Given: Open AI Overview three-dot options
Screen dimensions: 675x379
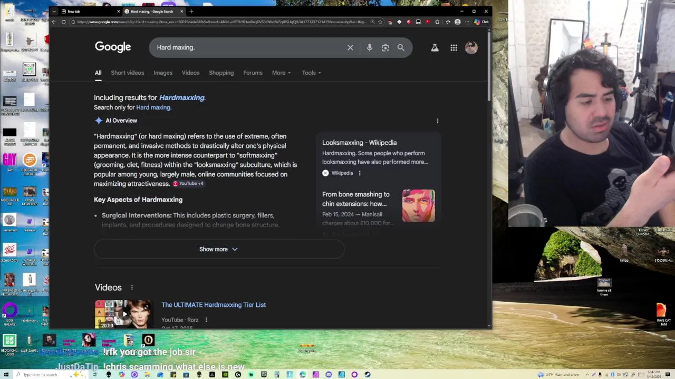Looking at the screenshot, I should [x=437, y=121].
